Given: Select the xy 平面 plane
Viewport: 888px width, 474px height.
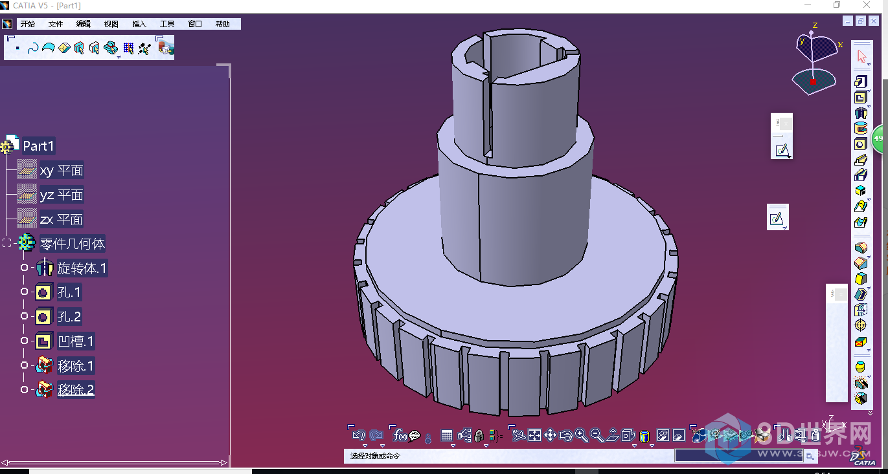Looking at the screenshot, I should 62,171.
